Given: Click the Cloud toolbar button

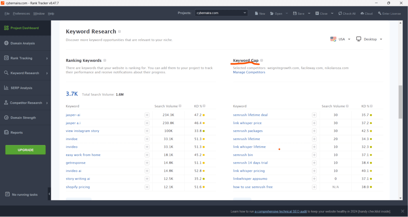Looking at the screenshot, I should (x=367, y=14).
